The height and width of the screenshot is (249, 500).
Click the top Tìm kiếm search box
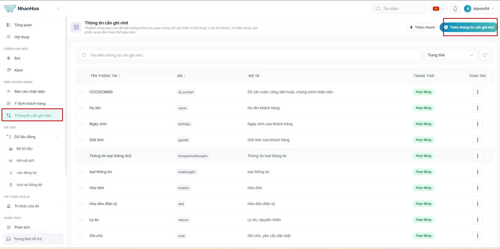tap(399, 9)
